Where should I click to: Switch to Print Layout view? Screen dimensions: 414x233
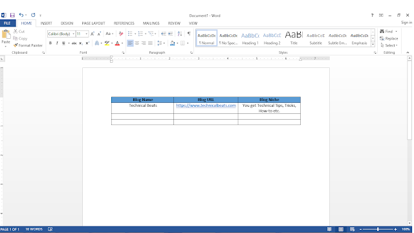[341, 229]
